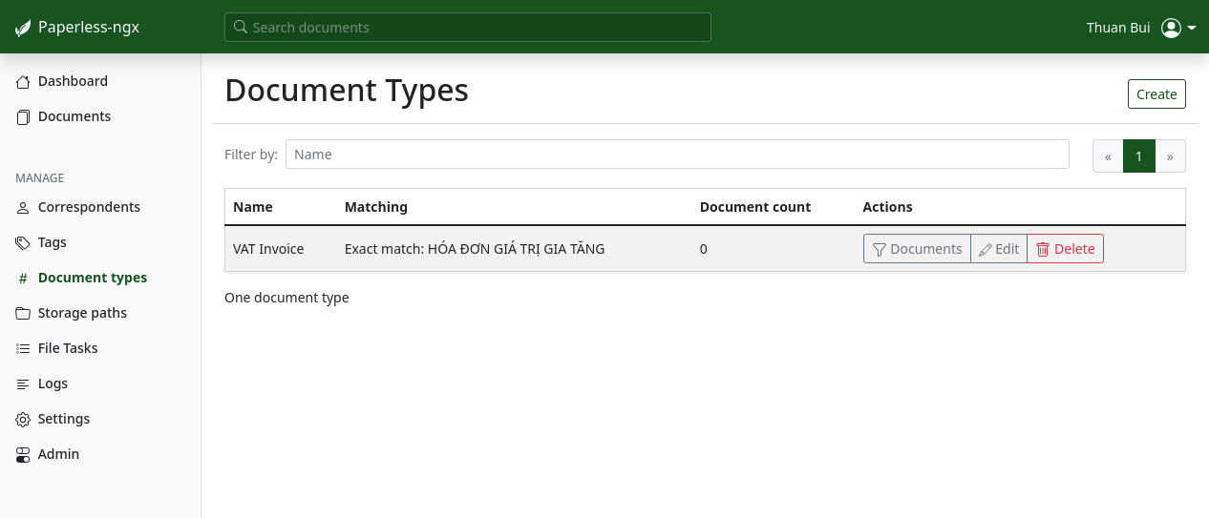Image resolution: width=1209 pixels, height=518 pixels.
Task: Click the Documents file icon in sidebar
Action: (23, 117)
